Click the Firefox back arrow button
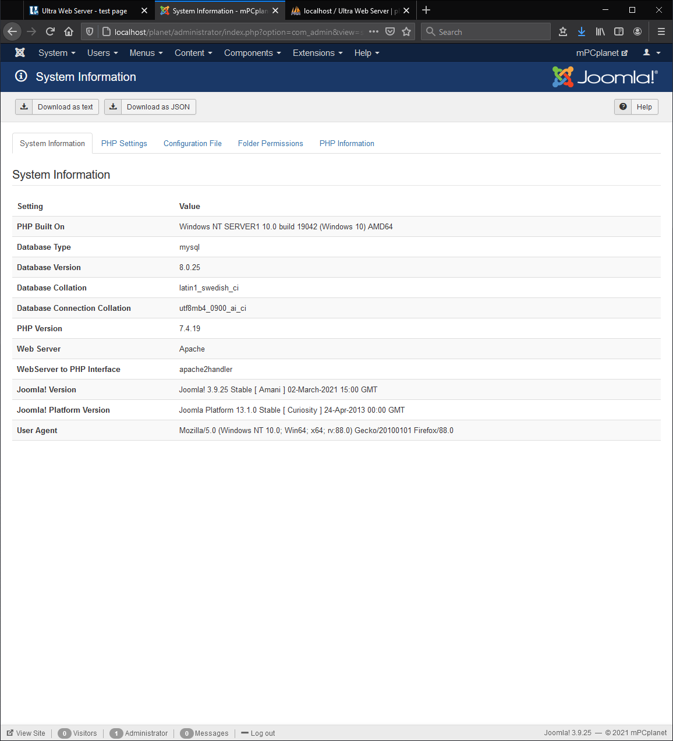The image size is (673, 741). (12, 31)
